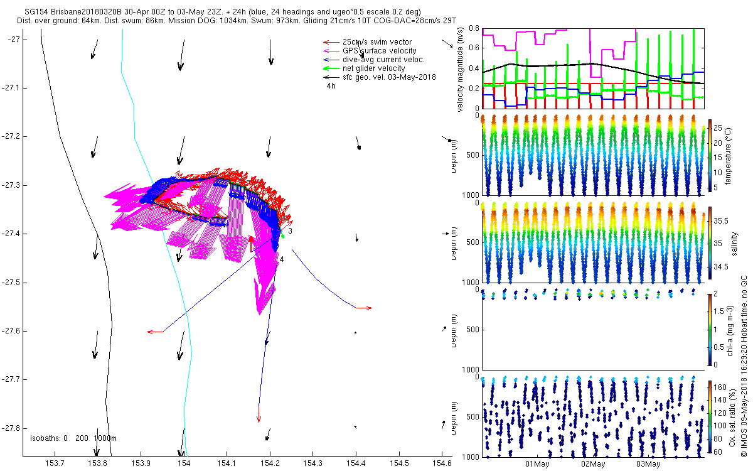Click the '153.9' longitude tick label
The image size is (753, 471).
click(141, 463)
